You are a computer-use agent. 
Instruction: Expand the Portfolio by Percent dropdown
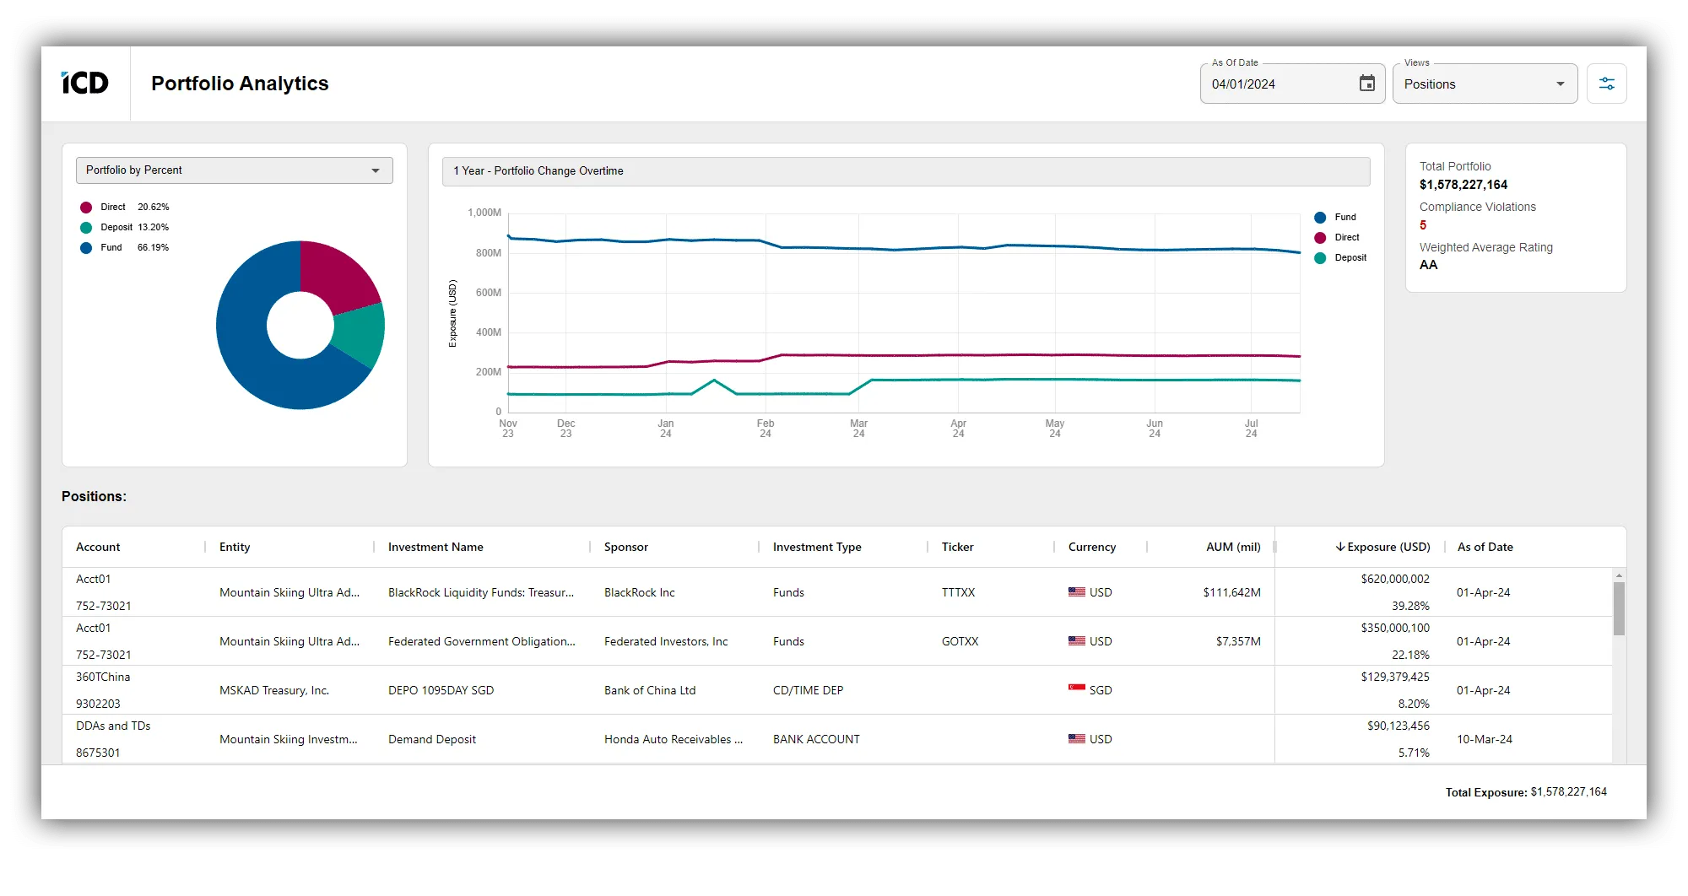coord(234,170)
